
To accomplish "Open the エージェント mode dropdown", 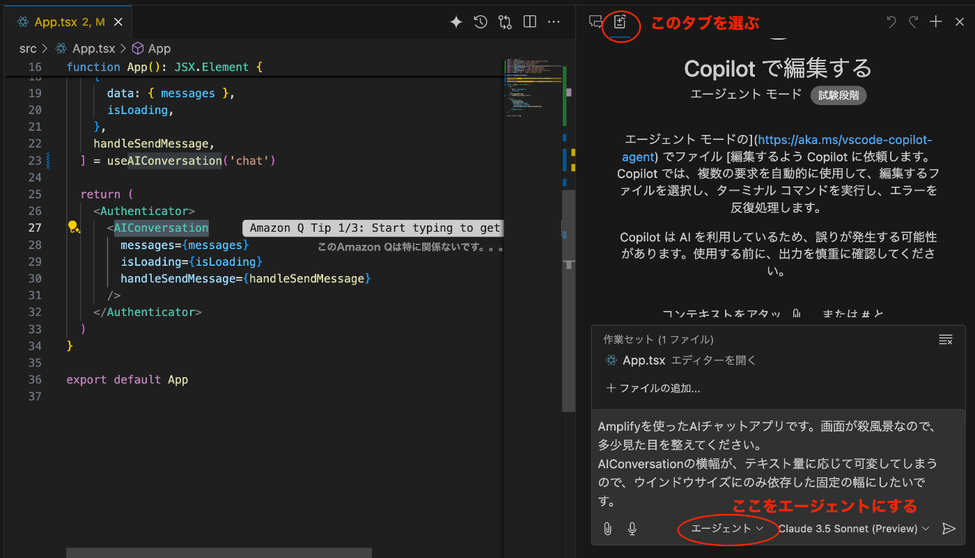I will 727,529.
